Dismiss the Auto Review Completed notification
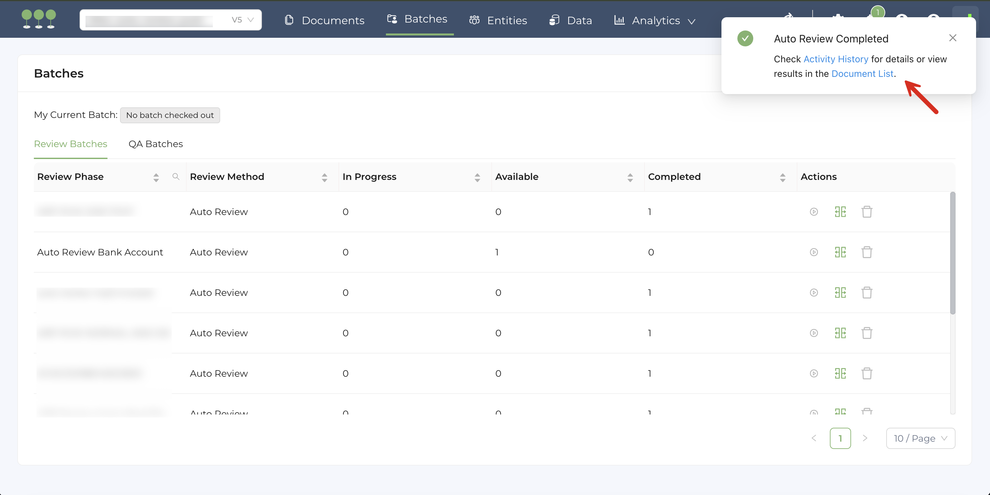The image size is (990, 495). pyautogui.click(x=952, y=38)
